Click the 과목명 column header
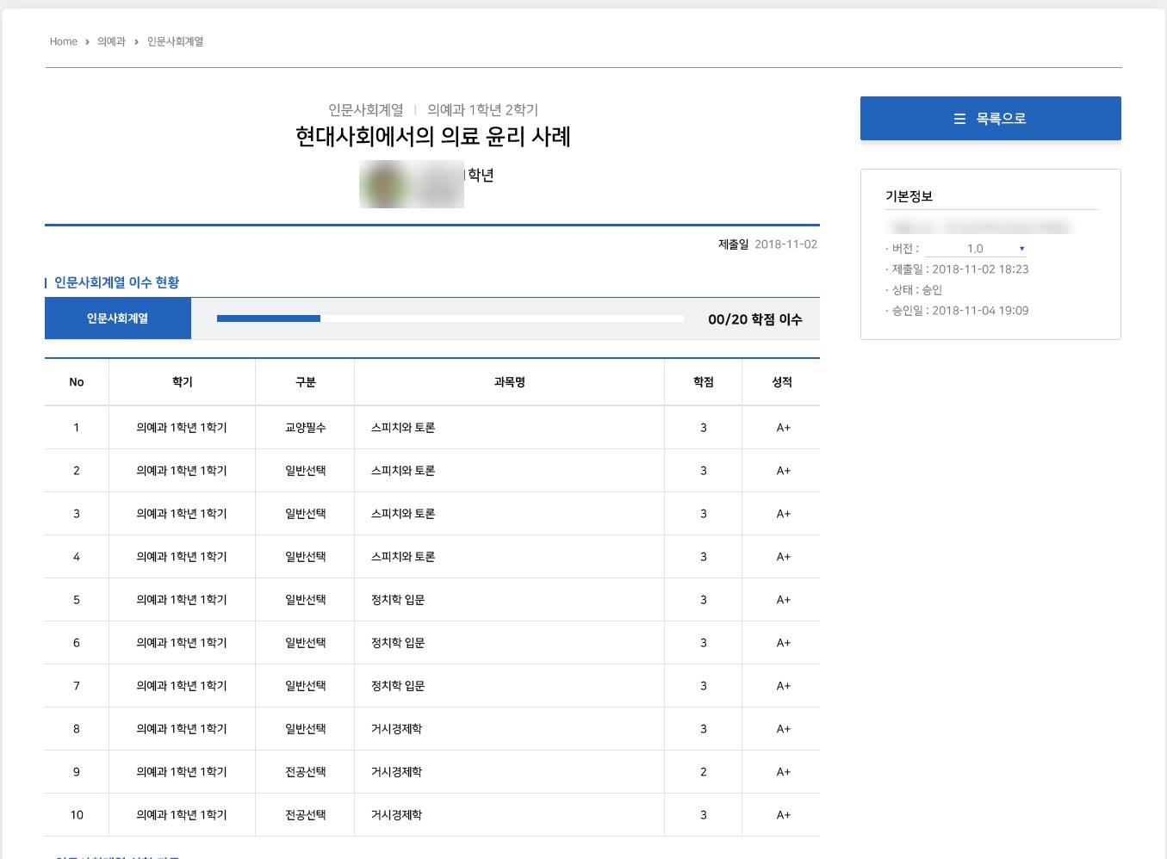The width and height of the screenshot is (1167, 859). (510, 382)
